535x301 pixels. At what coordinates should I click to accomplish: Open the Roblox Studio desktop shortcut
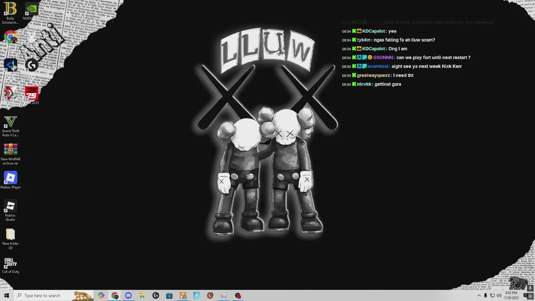point(10,210)
